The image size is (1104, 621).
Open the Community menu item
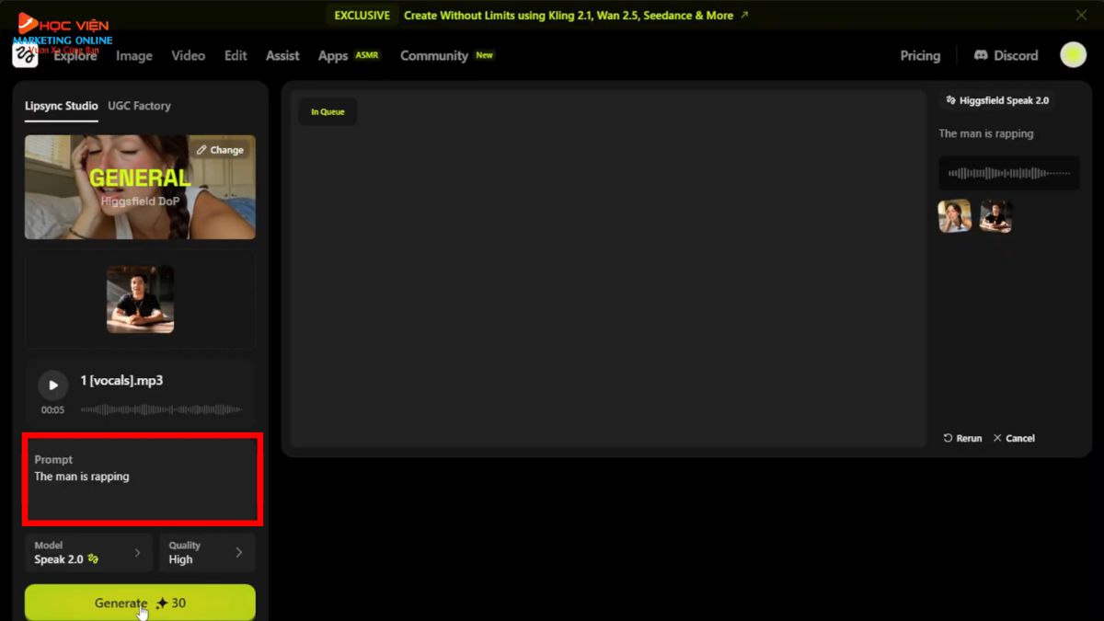point(434,55)
